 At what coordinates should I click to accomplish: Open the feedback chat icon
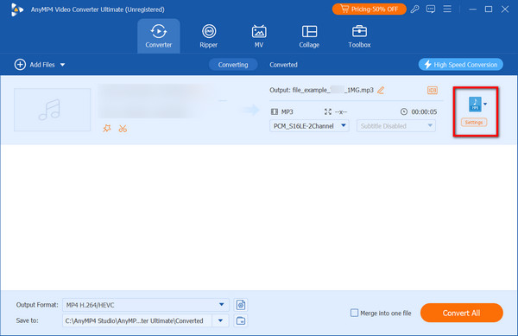pyautogui.click(x=431, y=10)
